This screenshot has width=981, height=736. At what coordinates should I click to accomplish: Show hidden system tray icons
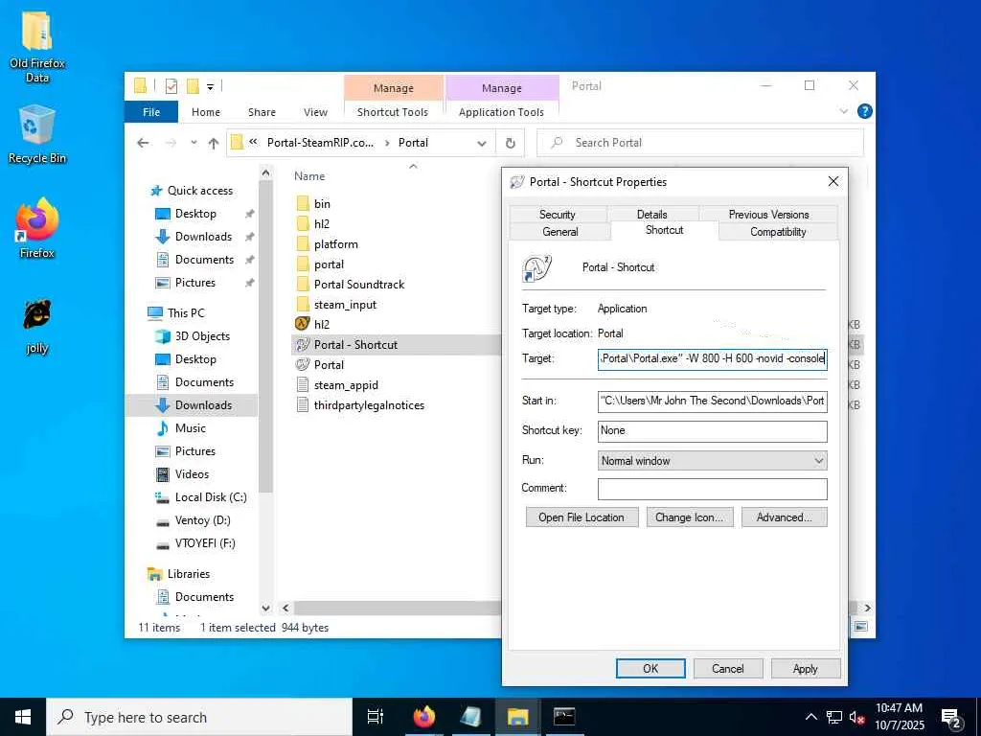click(x=810, y=717)
